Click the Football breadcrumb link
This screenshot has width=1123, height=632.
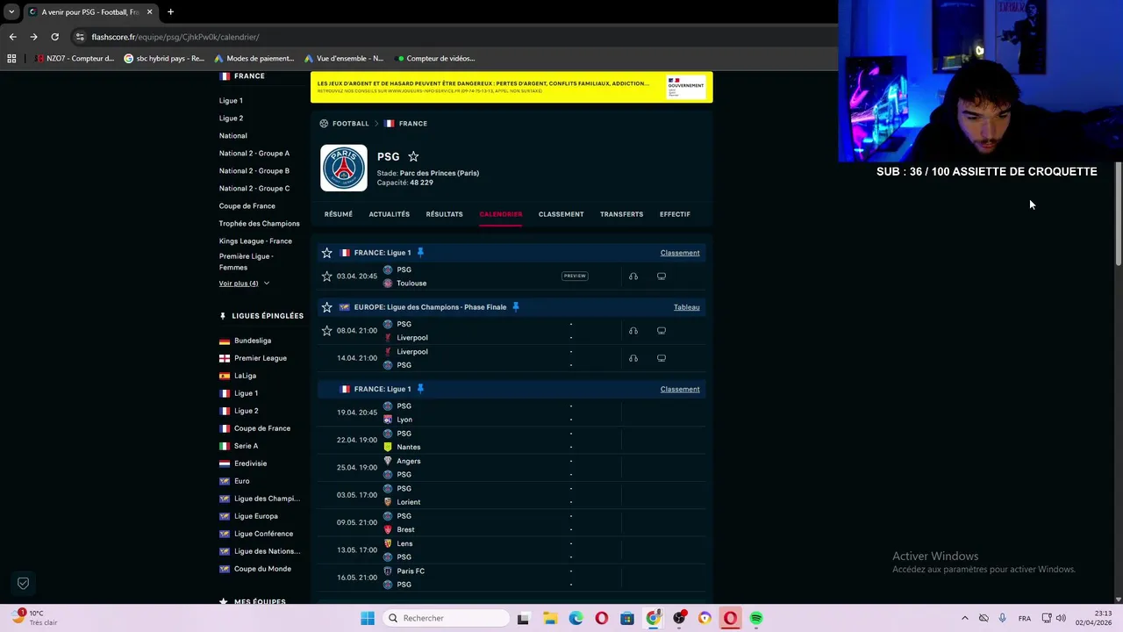click(x=351, y=124)
